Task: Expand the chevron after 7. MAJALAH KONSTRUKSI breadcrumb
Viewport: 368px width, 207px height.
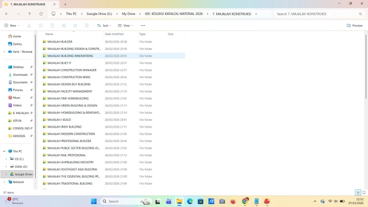Action: (x=256, y=14)
